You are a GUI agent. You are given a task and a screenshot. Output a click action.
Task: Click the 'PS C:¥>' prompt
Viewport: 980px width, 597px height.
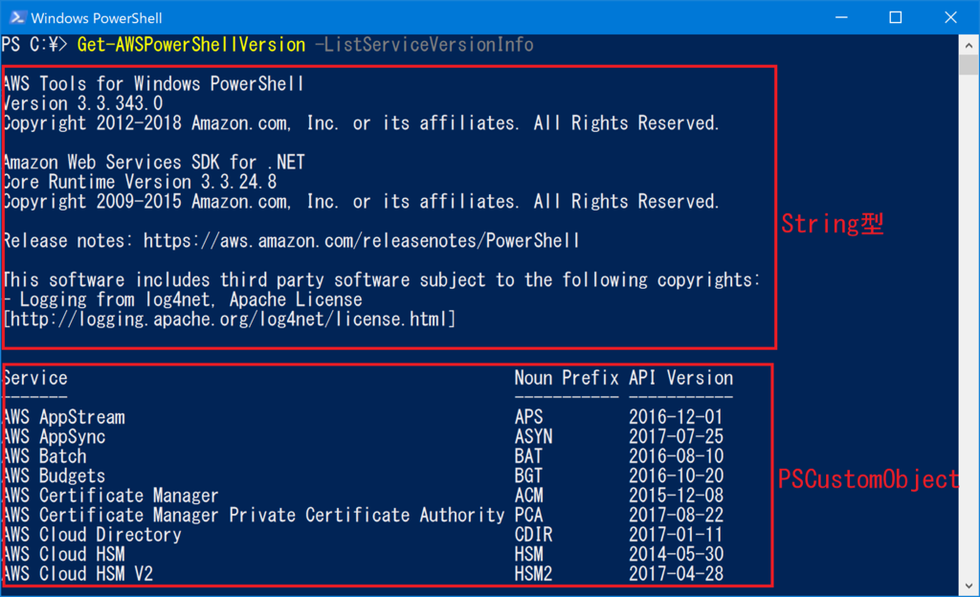coord(33,45)
